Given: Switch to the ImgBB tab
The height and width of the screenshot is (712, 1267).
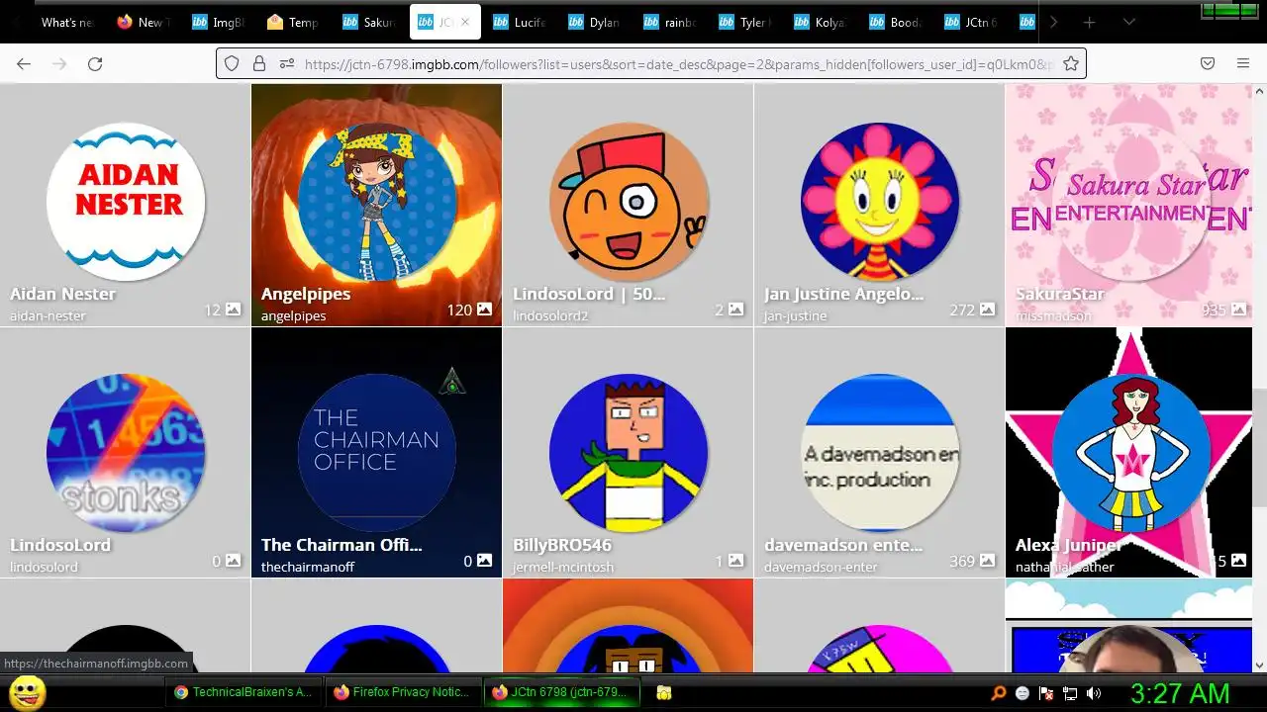Looking at the screenshot, I should 218,22.
